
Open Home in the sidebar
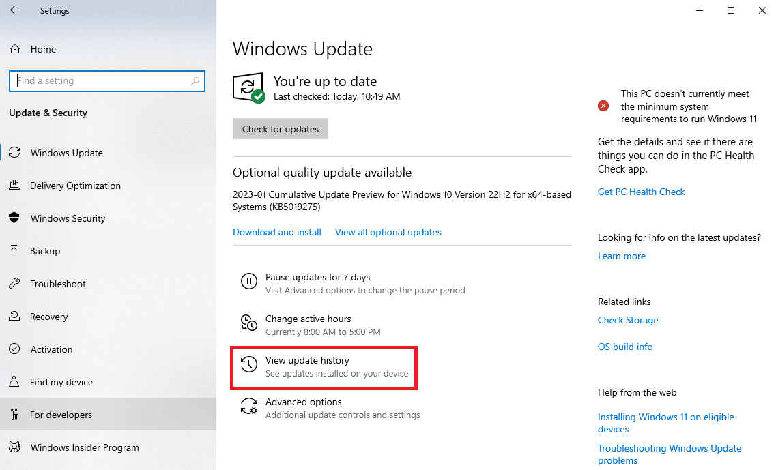pyautogui.click(x=108, y=49)
